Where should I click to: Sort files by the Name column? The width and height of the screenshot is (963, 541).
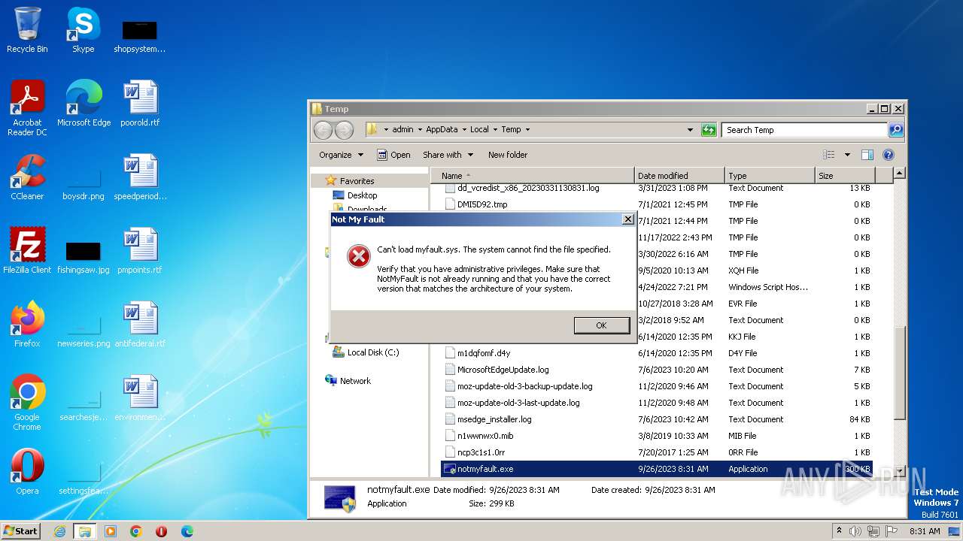[x=533, y=175]
